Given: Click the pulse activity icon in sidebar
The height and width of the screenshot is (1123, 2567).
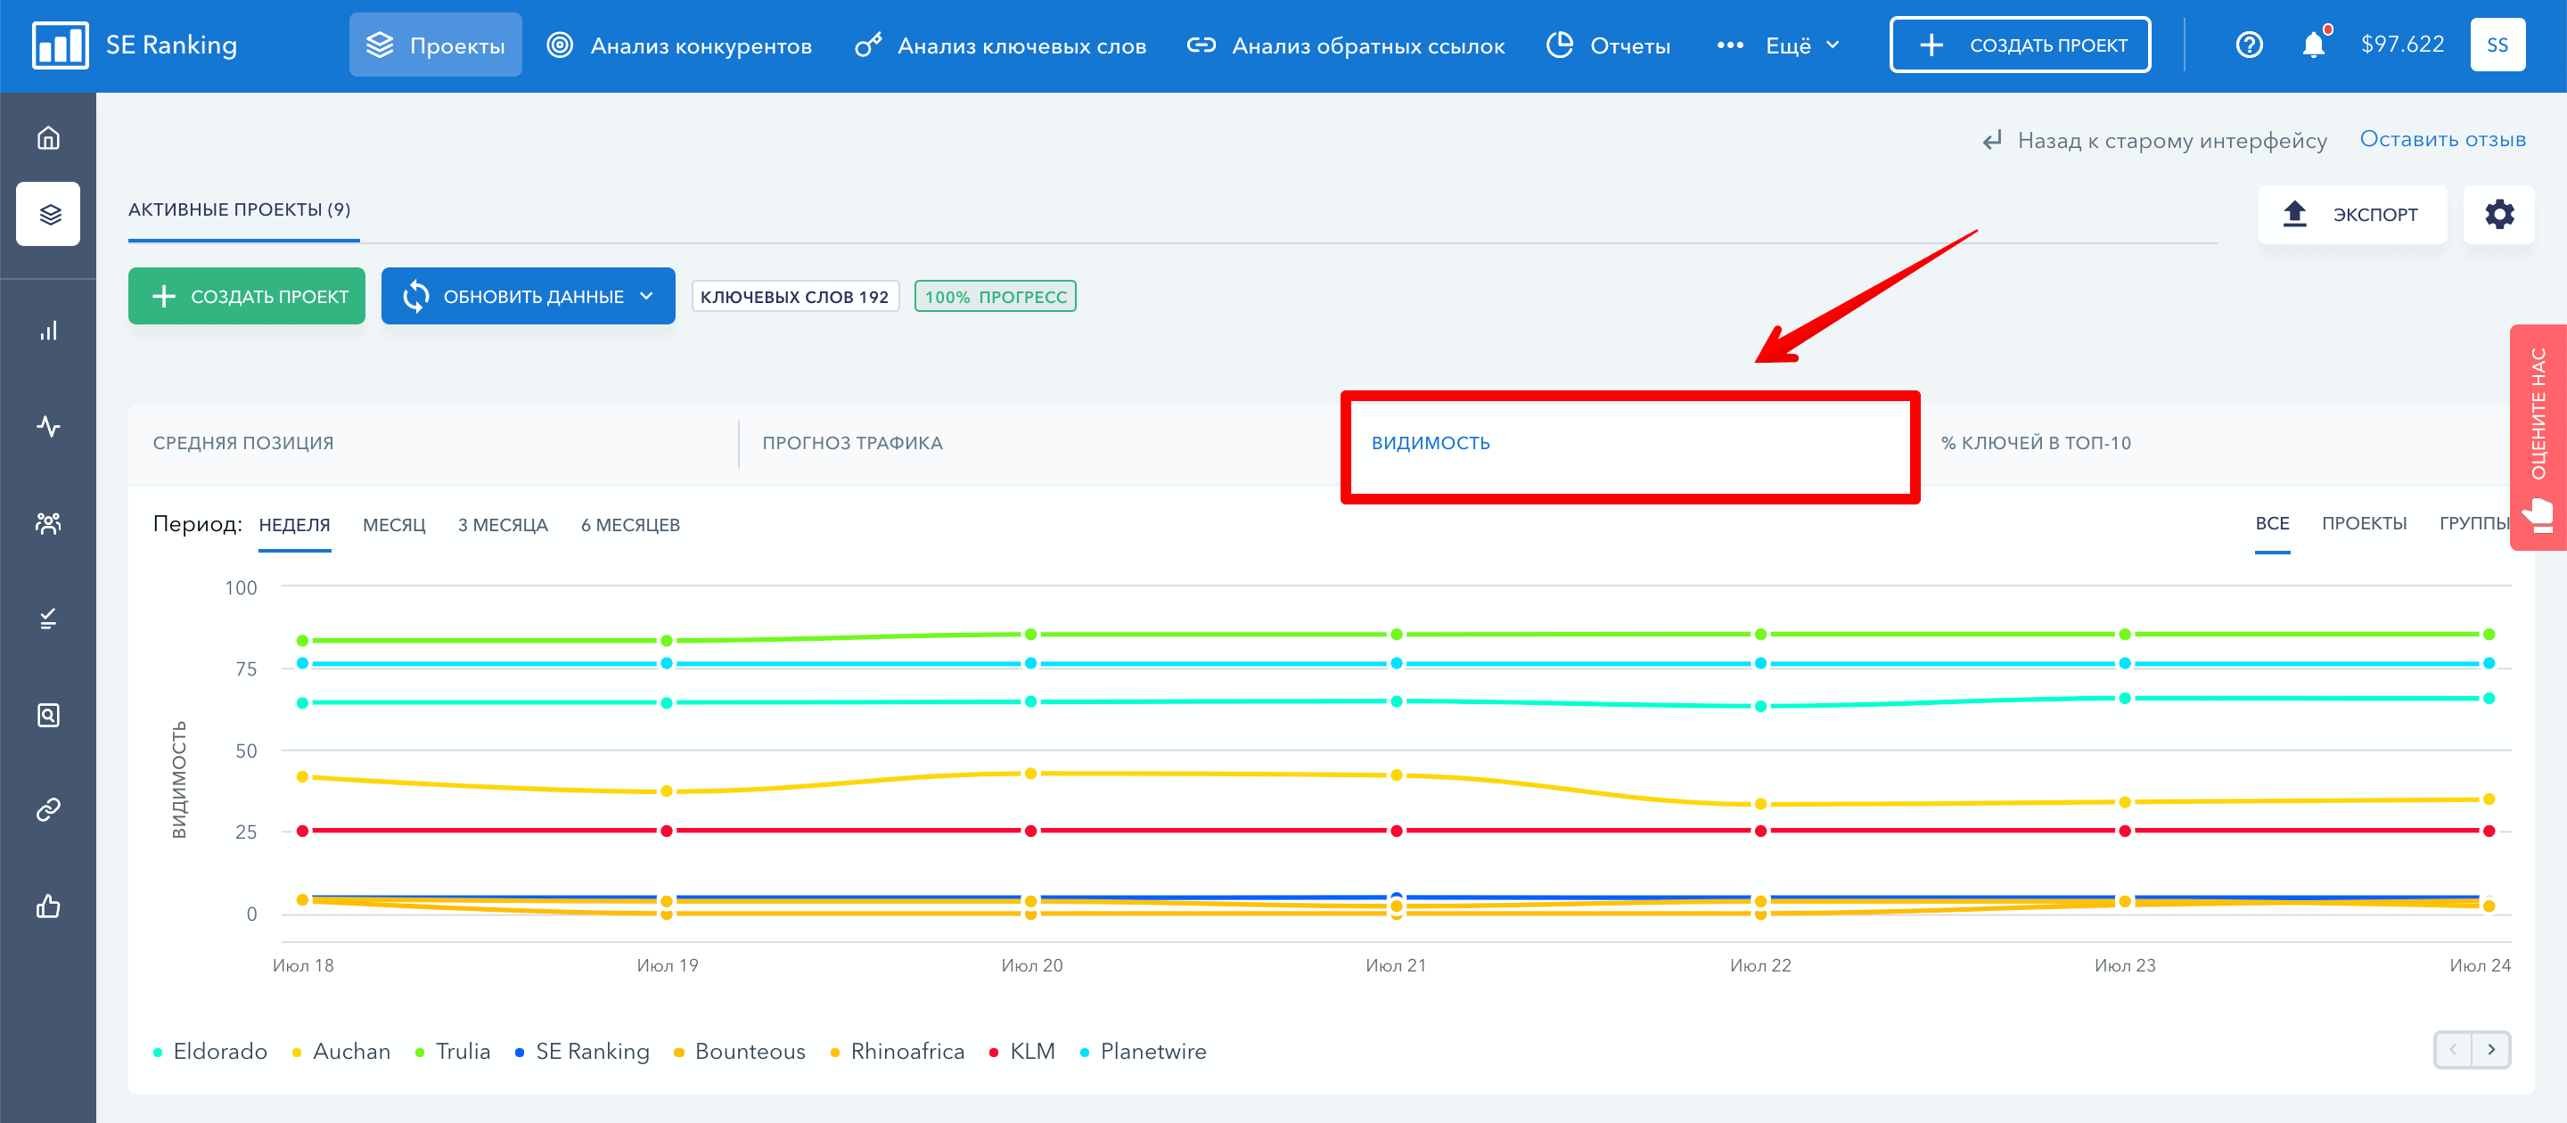Looking at the screenshot, I should [x=48, y=427].
